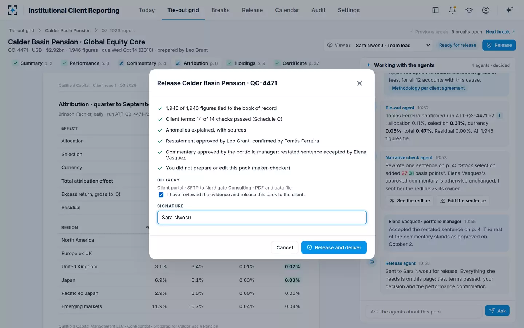Select the Commentary p. 4 section tab
Screen dimensions: 524x328
[x=143, y=63]
